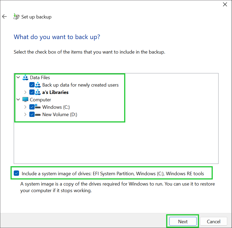
Task: Click the icon beside Back up data for newly created users
Action: tap(38, 85)
